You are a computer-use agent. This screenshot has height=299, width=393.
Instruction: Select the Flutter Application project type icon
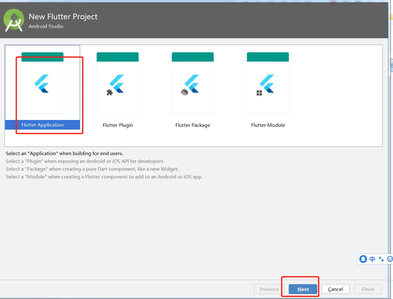coord(43,83)
